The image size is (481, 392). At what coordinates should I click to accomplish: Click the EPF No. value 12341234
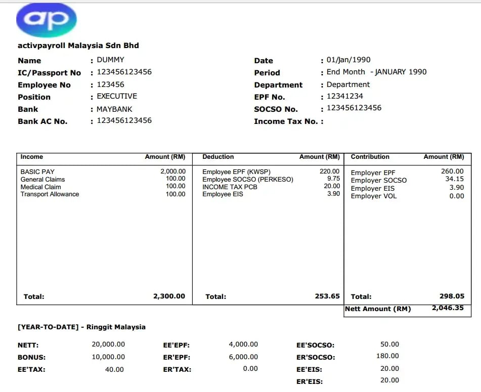[344, 96]
